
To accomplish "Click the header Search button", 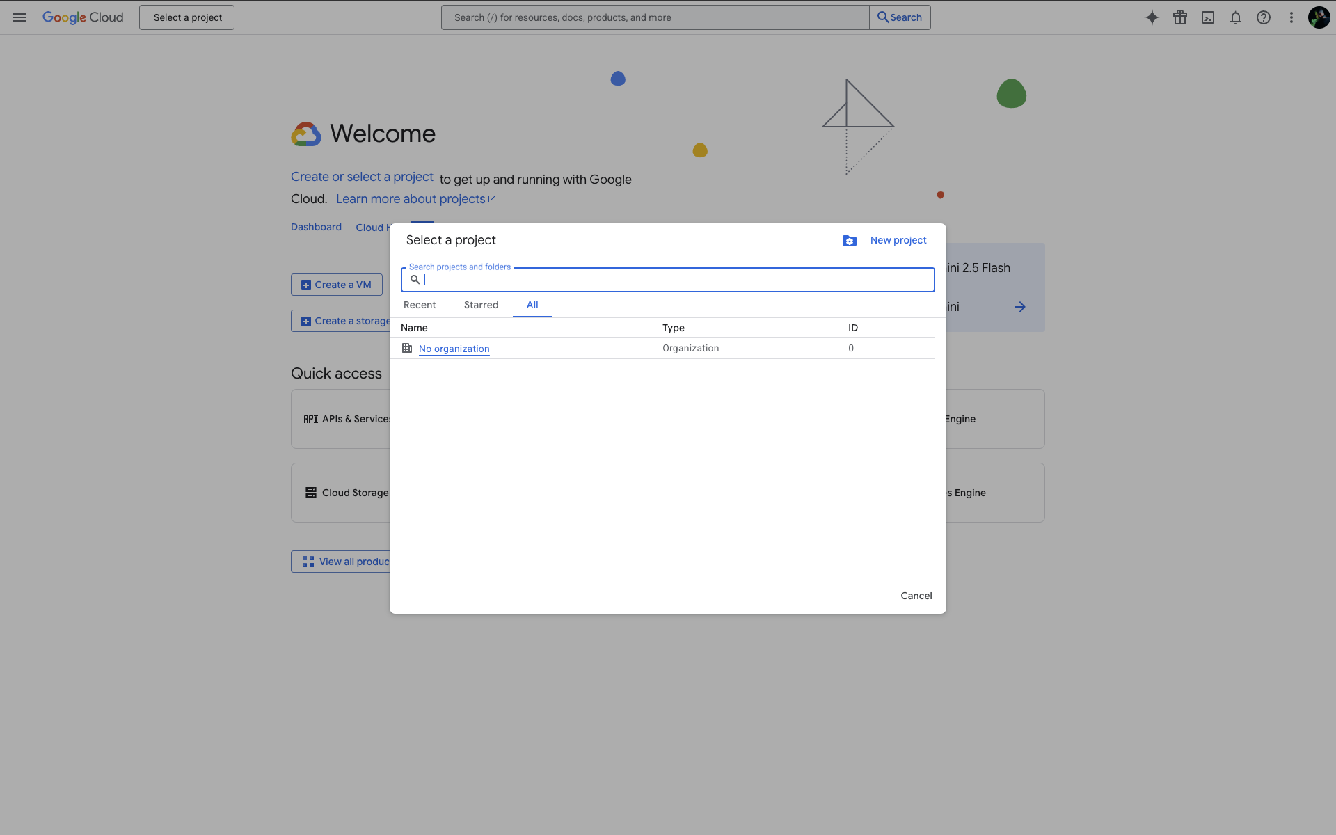I will (x=900, y=17).
